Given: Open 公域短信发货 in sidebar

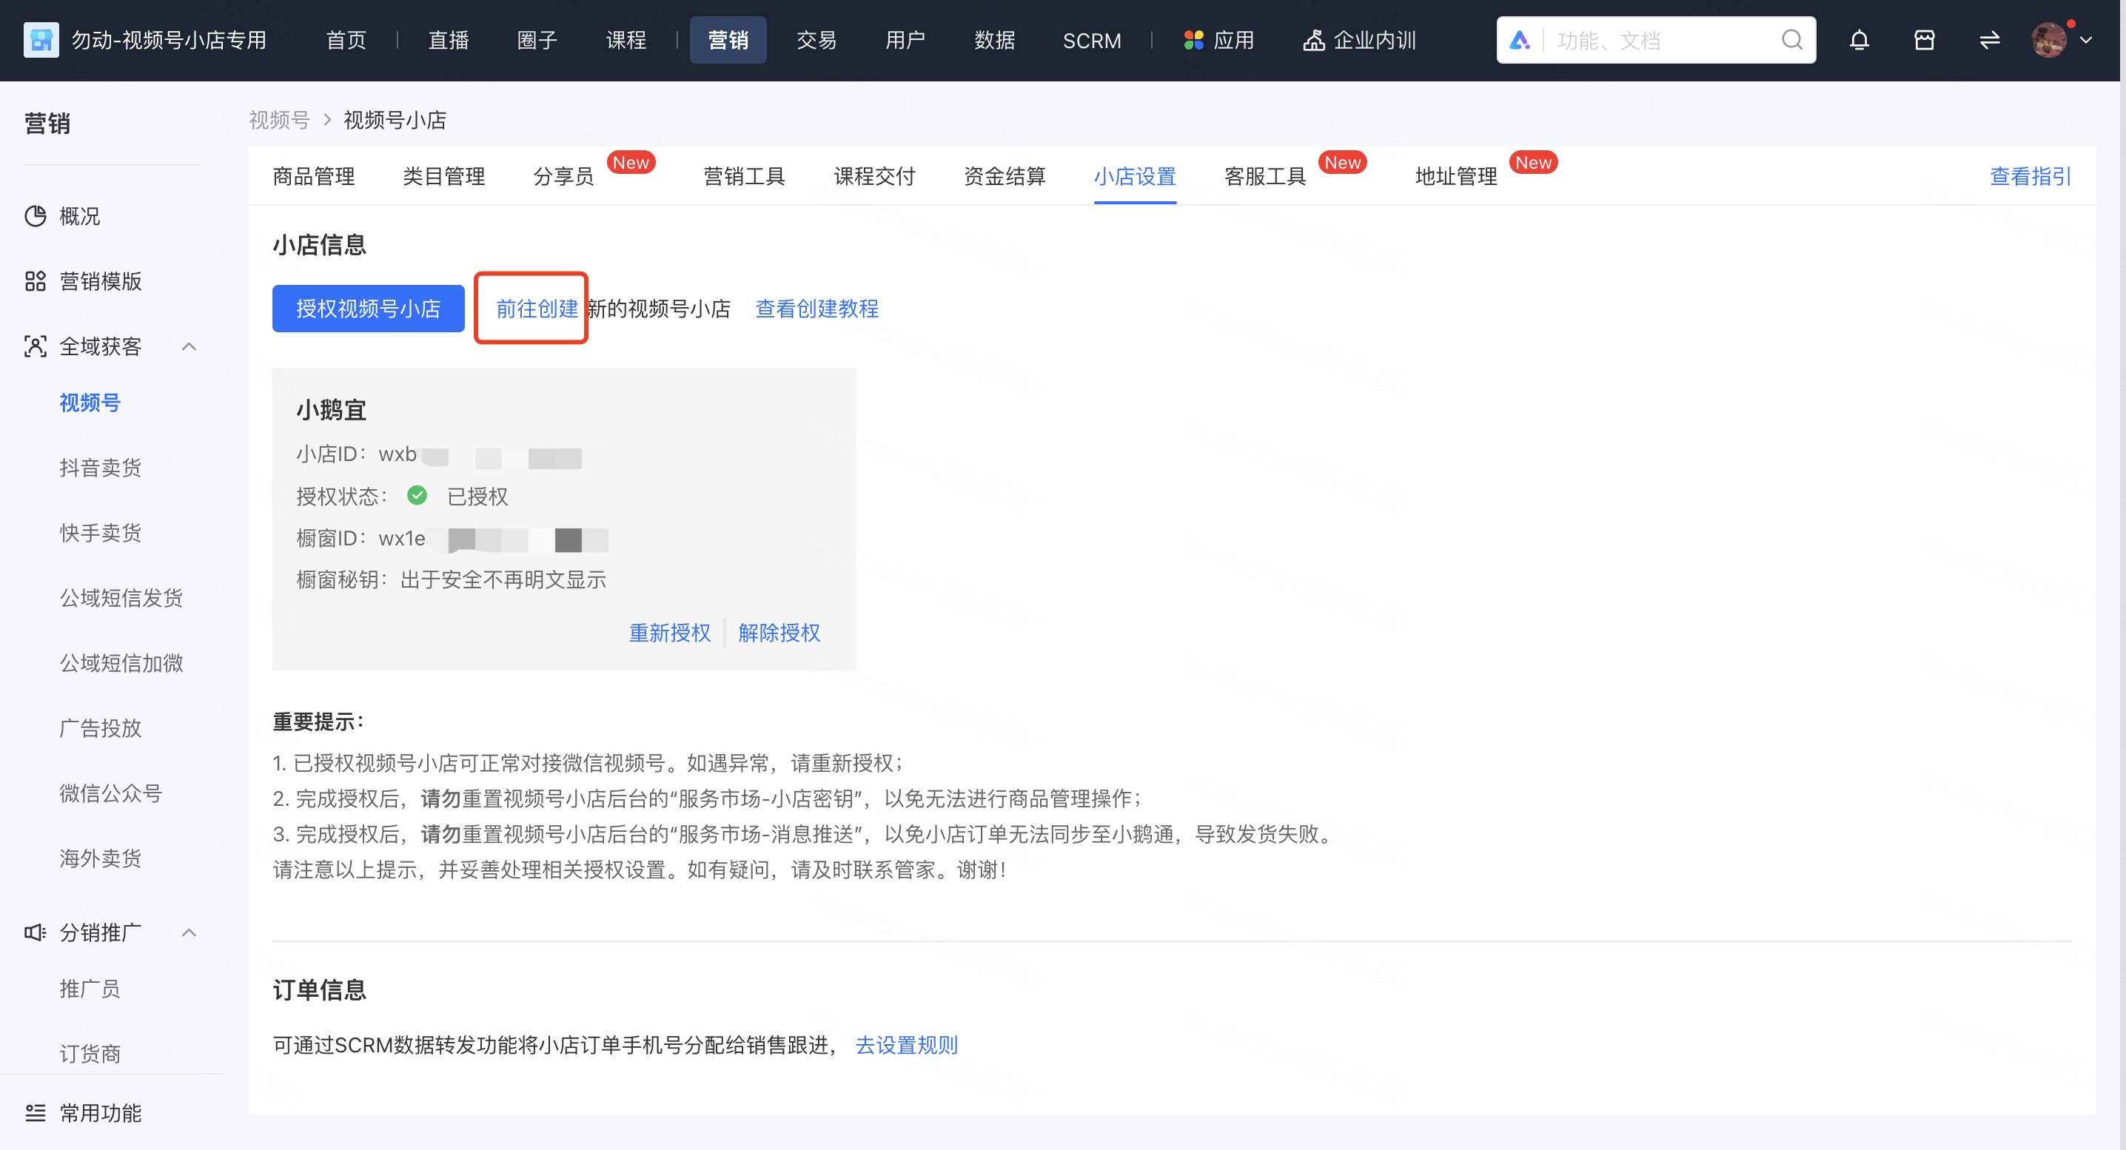Looking at the screenshot, I should click(121, 598).
